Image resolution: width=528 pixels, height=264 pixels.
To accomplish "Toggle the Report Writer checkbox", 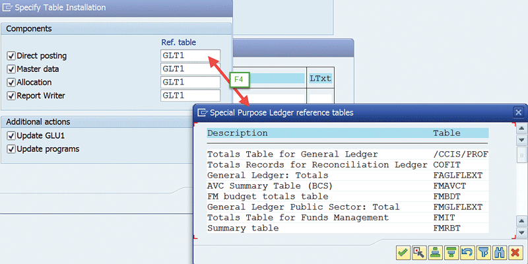I will click(x=11, y=96).
